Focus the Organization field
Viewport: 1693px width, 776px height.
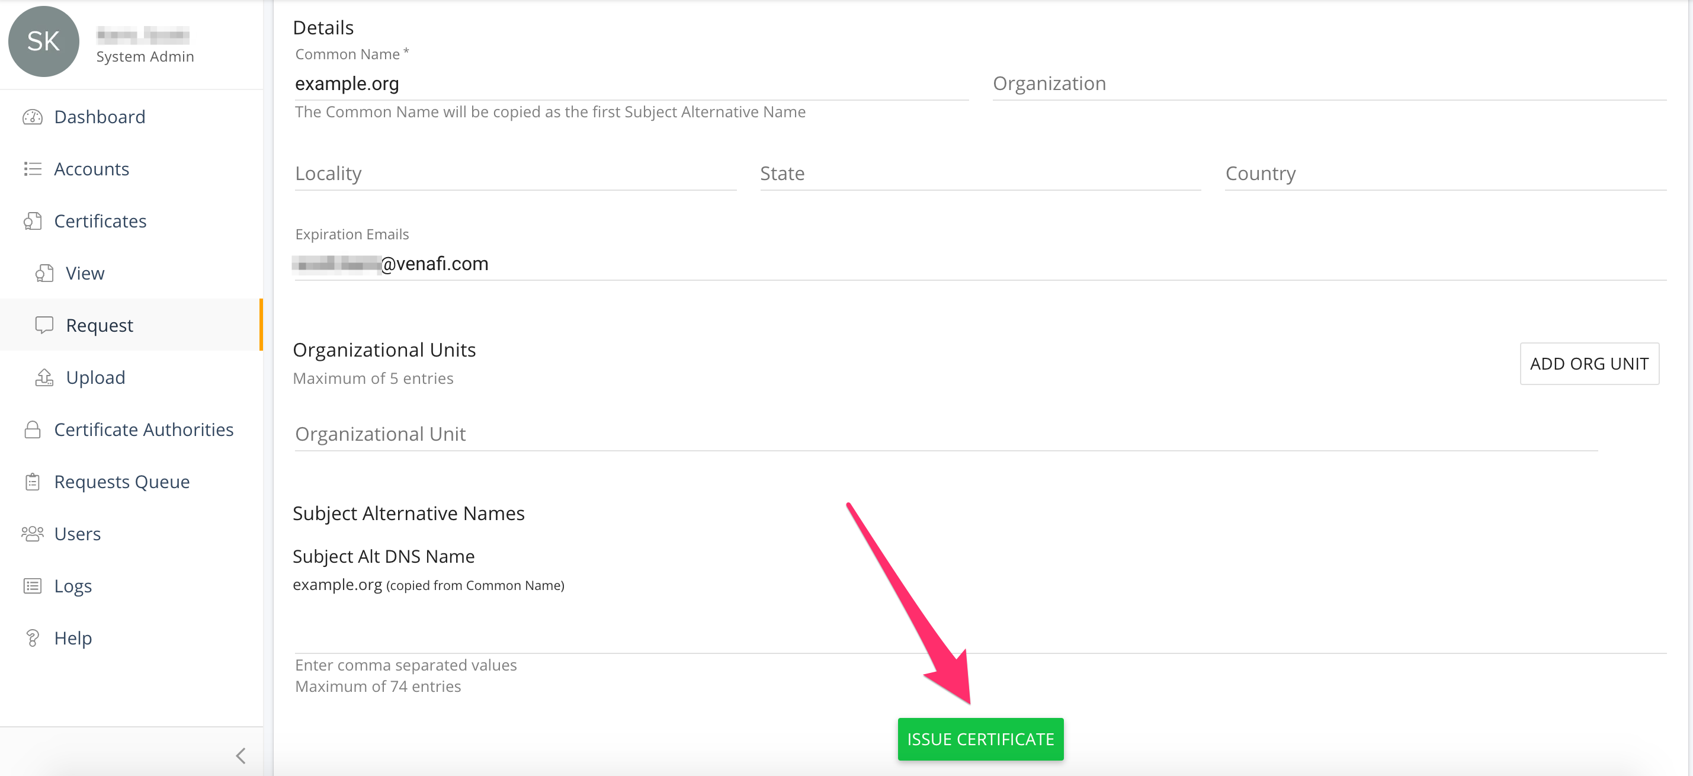point(1329,84)
